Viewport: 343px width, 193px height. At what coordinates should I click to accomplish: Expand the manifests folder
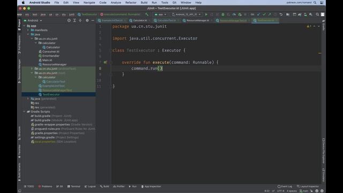pyautogui.click(x=28, y=30)
